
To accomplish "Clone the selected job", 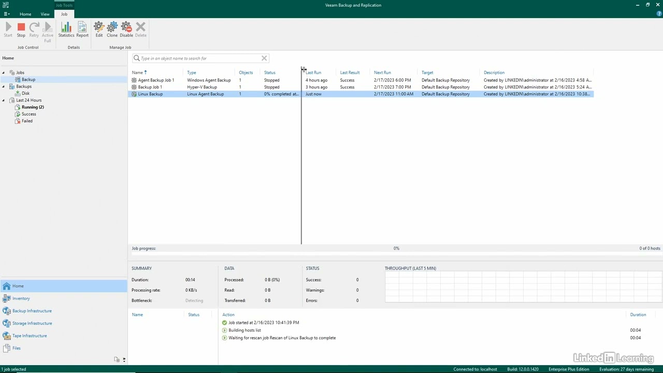I will tap(112, 27).
